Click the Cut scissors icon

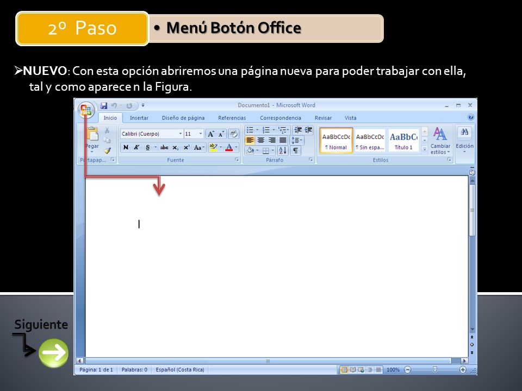pyautogui.click(x=107, y=130)
